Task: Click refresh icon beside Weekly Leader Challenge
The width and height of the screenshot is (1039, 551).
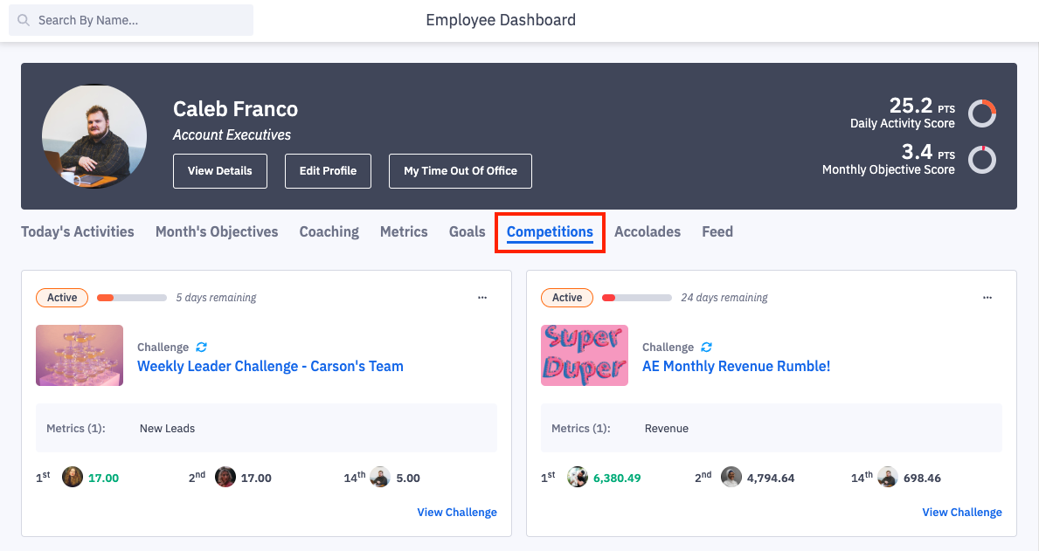Action: 202,347
